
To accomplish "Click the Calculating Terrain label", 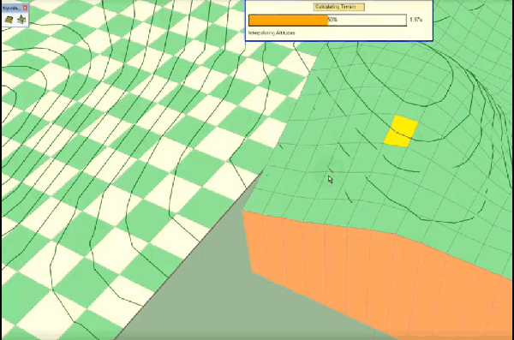I will point(338,7).
